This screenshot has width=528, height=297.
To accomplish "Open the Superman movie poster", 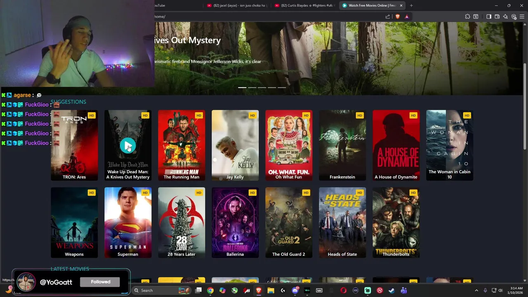I will (x=128, y=223).
